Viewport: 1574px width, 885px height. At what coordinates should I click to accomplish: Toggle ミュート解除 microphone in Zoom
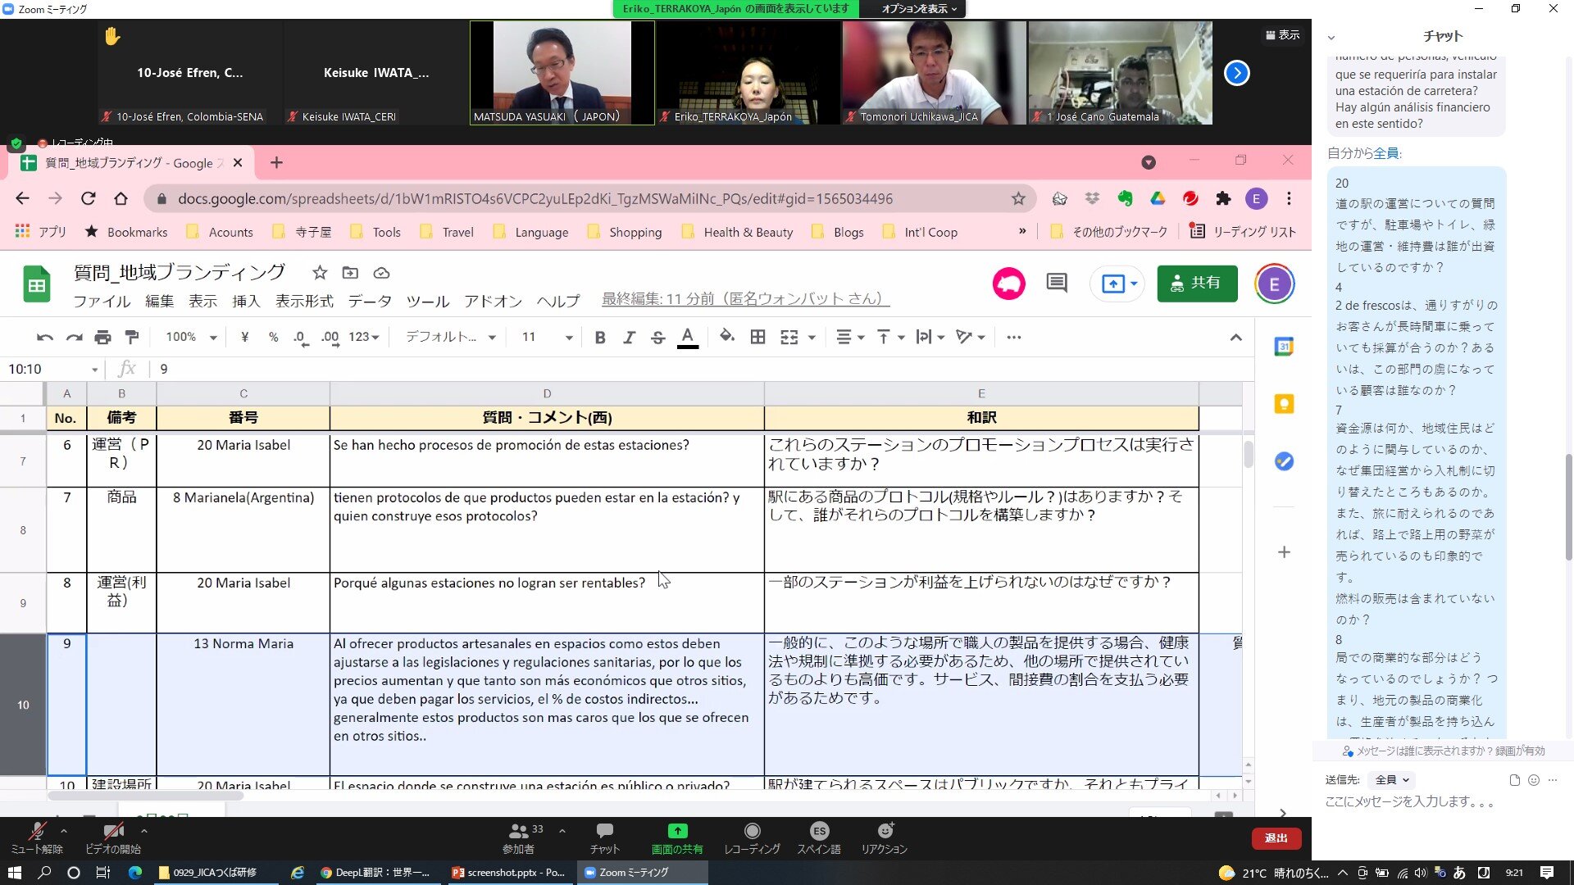coord(37,838)
